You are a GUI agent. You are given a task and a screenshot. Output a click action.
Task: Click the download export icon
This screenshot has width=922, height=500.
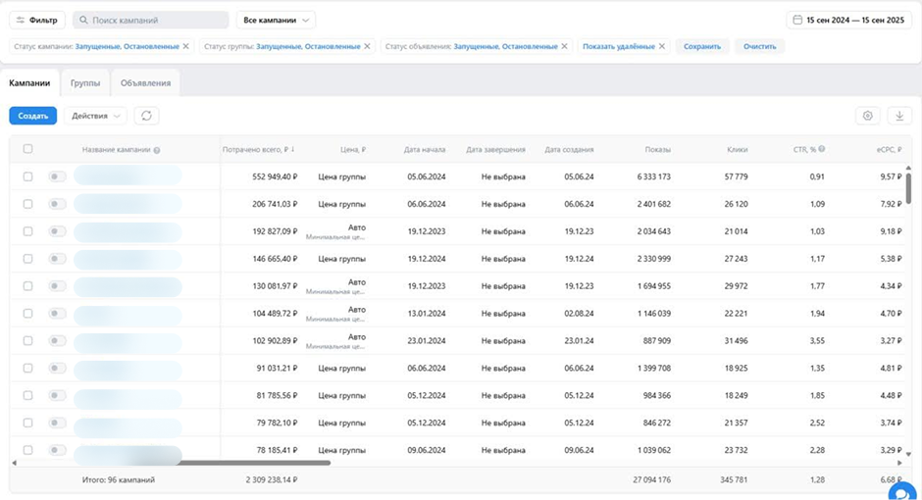pyautogui.click(x=899, y=116)
